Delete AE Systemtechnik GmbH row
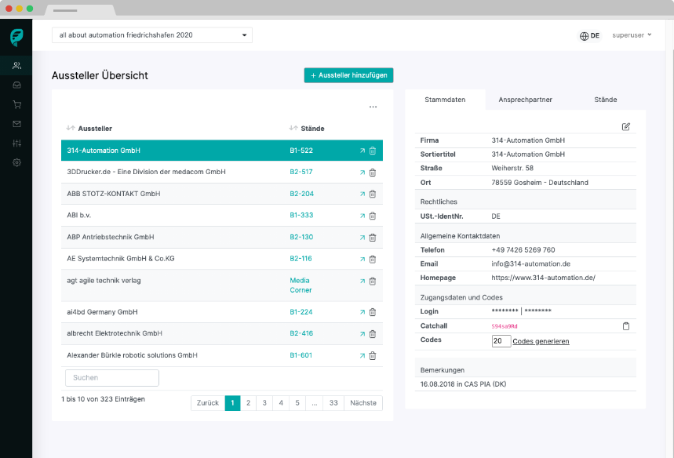This screenshot has width=674, height=458. click(x=373, y=259)
